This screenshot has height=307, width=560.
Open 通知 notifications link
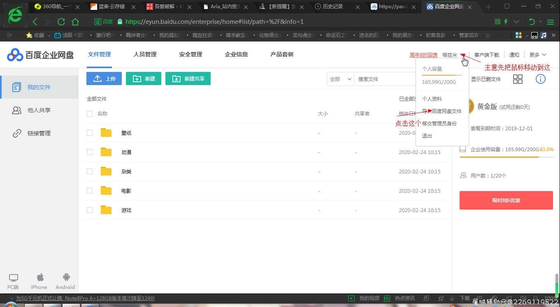(x=514, y=55)
